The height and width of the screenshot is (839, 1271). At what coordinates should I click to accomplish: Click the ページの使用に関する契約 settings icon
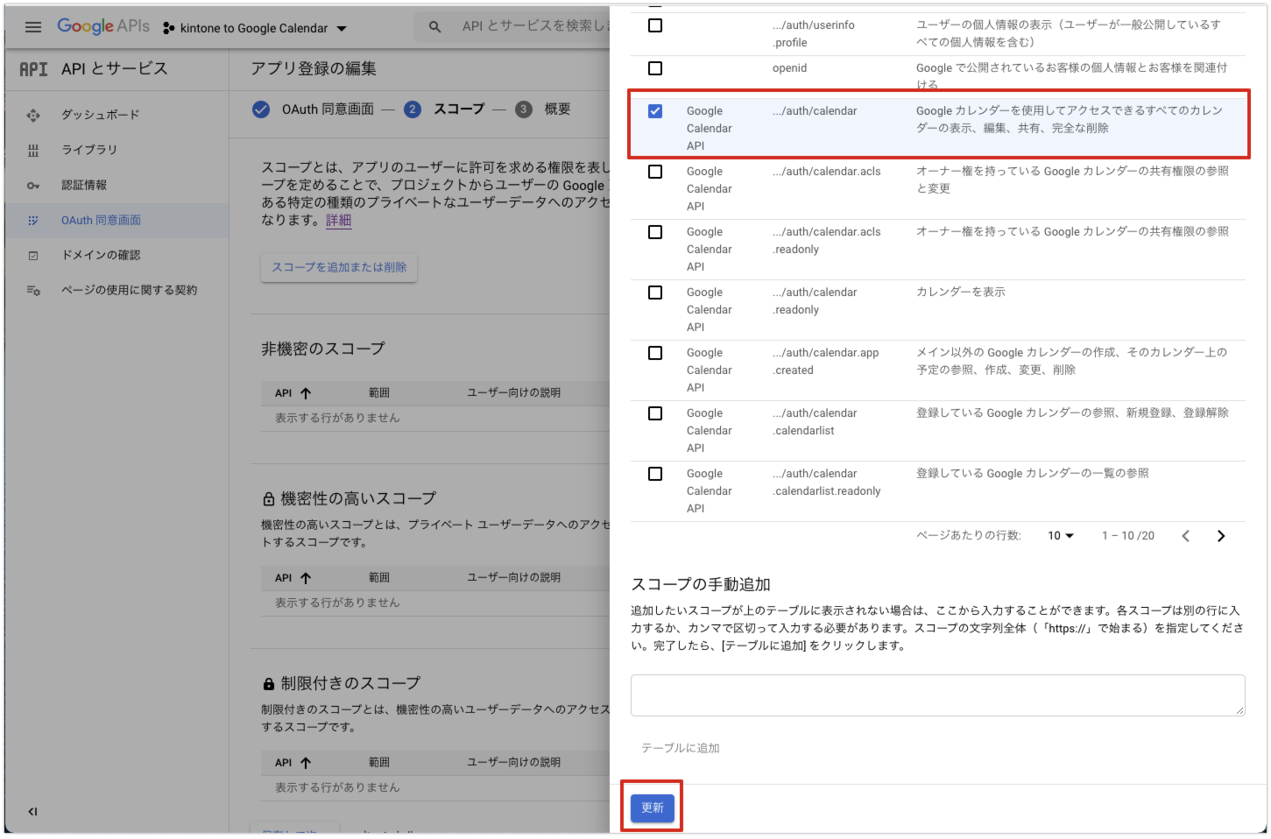tap(33, 291)
